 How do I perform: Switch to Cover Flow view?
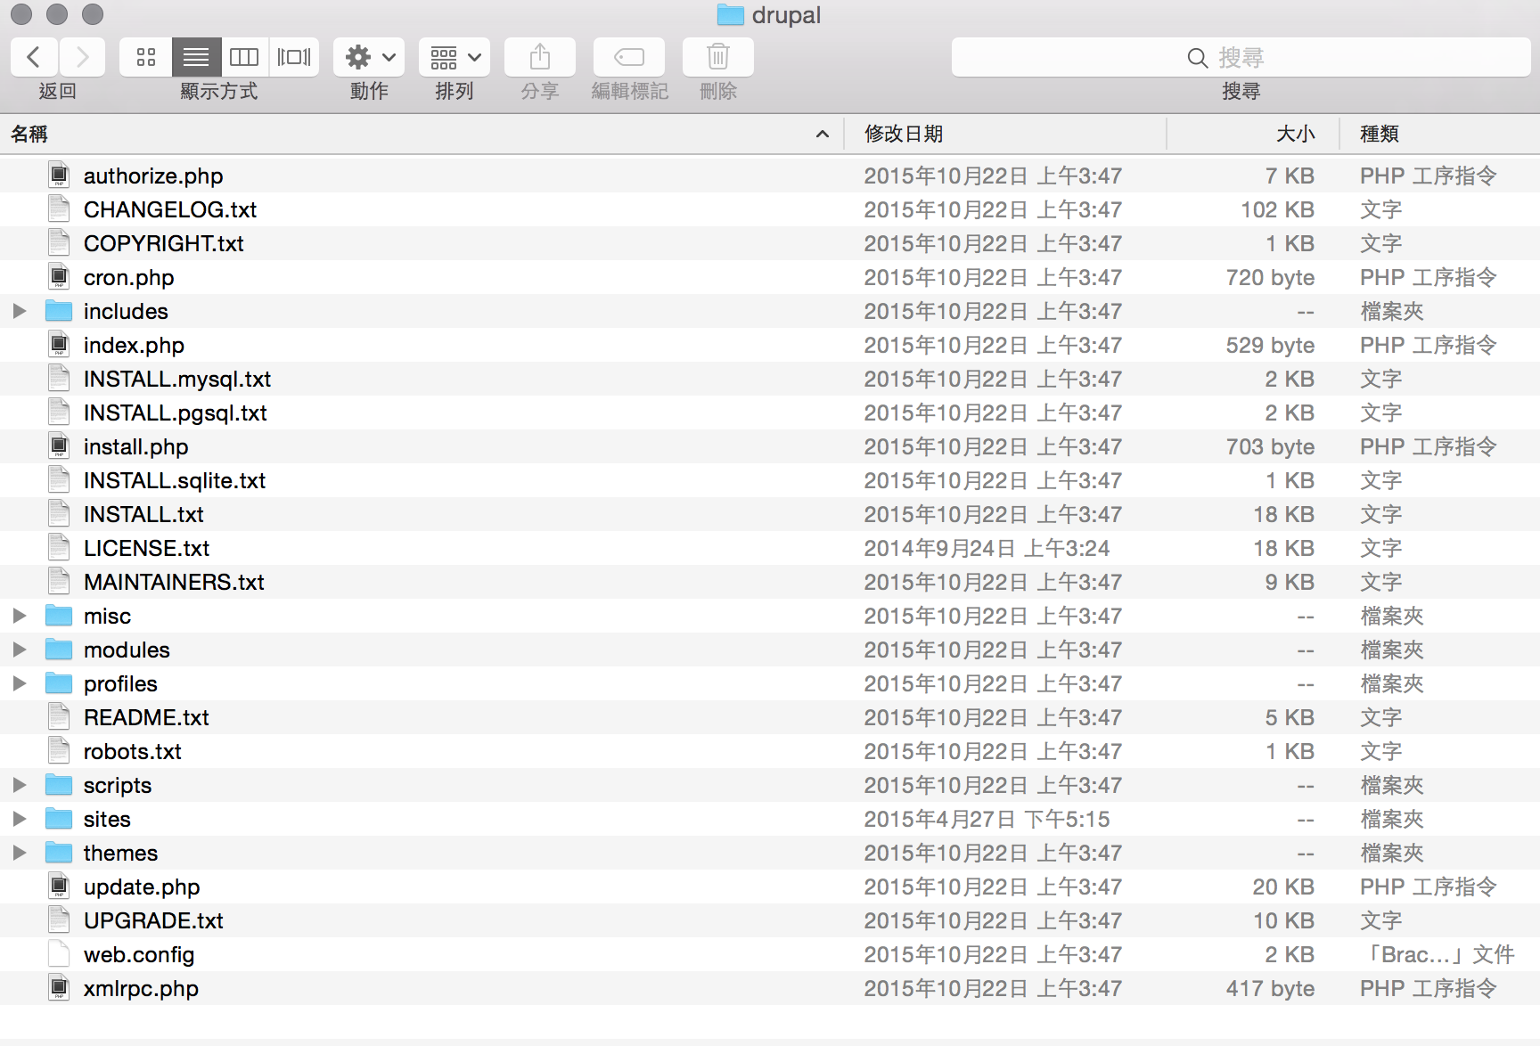click(x=294, y=57)
